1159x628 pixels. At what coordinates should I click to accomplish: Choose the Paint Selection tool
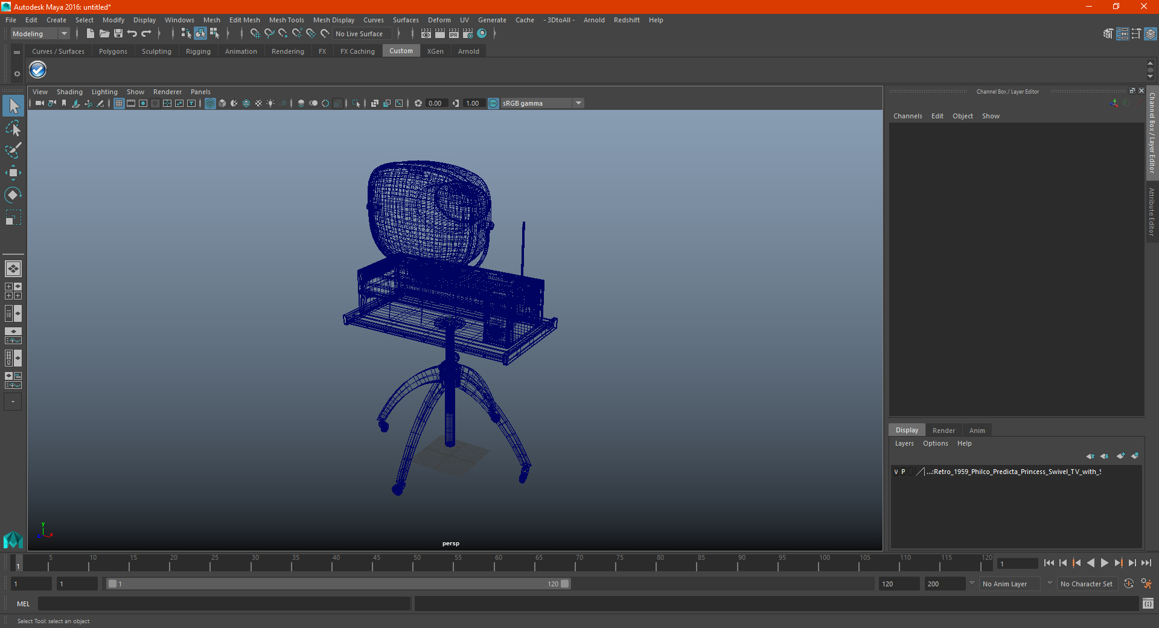pyautogui.click(x=13, y=150)
